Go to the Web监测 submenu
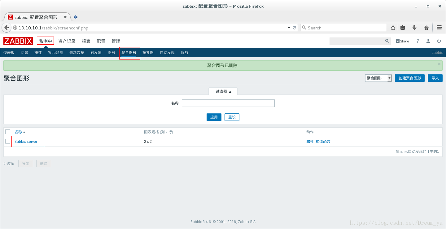 (56, 53)
